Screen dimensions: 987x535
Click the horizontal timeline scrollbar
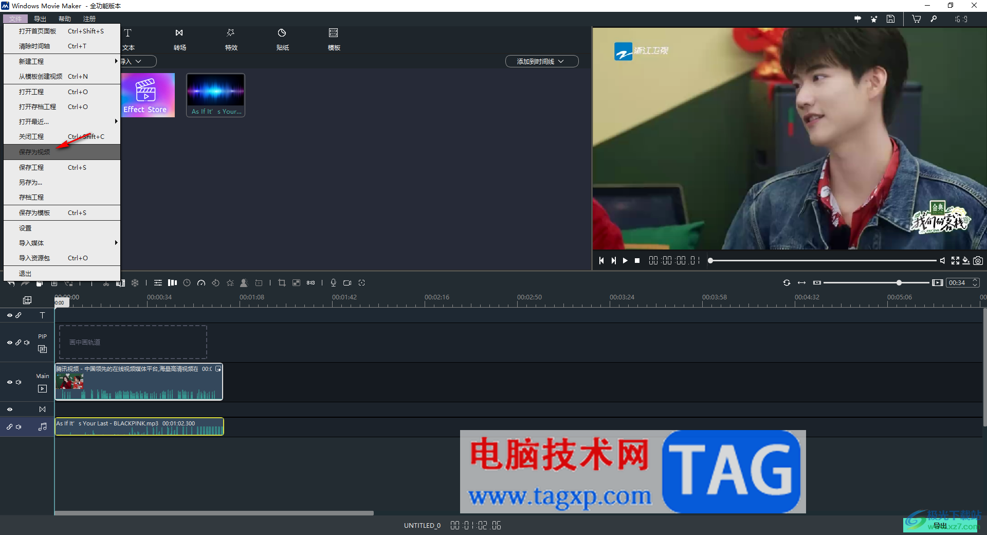point(214,513)
